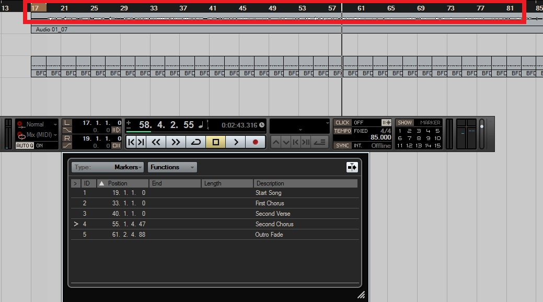543x302 pixels.
Task: Sort markers by Description column header
Action: (305, 183)
